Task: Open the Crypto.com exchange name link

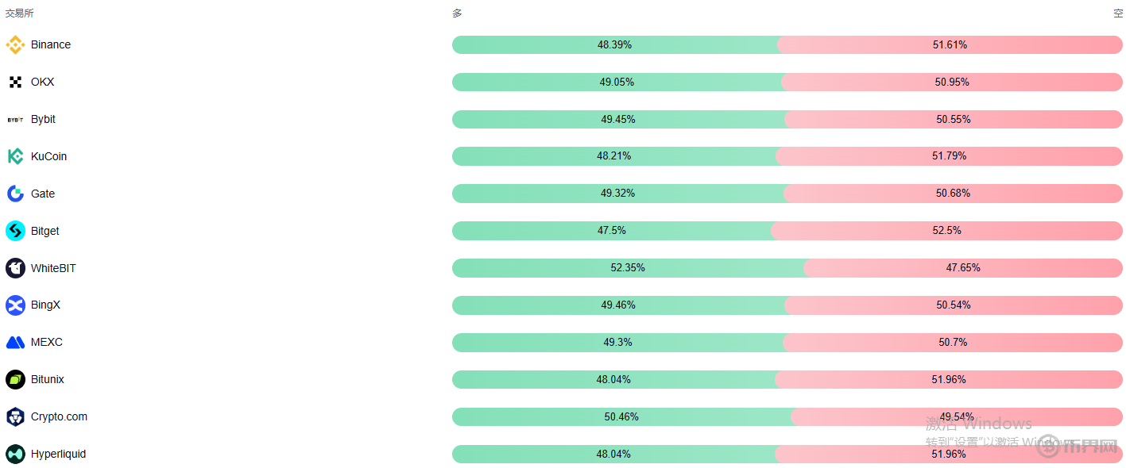Action: point(59,416)
